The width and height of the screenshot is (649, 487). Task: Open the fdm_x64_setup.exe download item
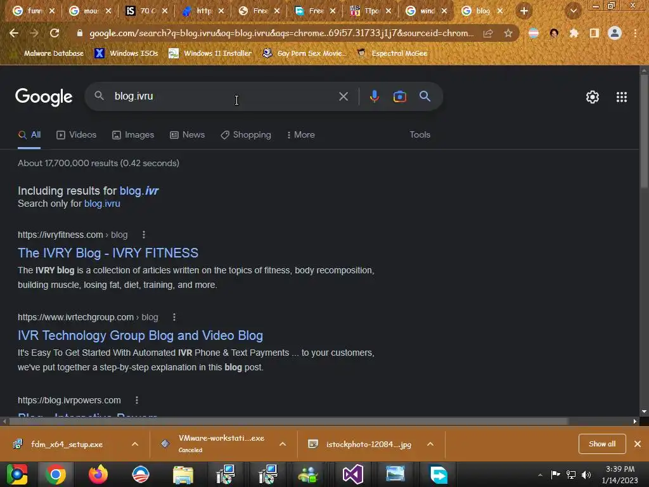pyautogui.click(x=66, y=444)
